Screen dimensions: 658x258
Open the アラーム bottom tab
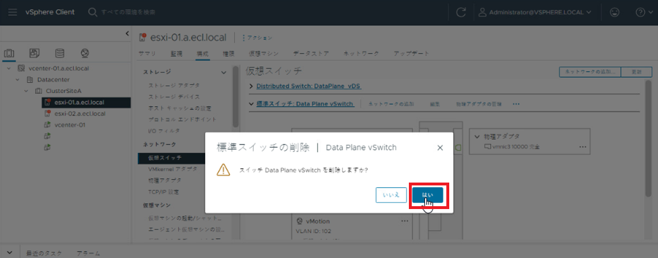[x=88, y=253]
